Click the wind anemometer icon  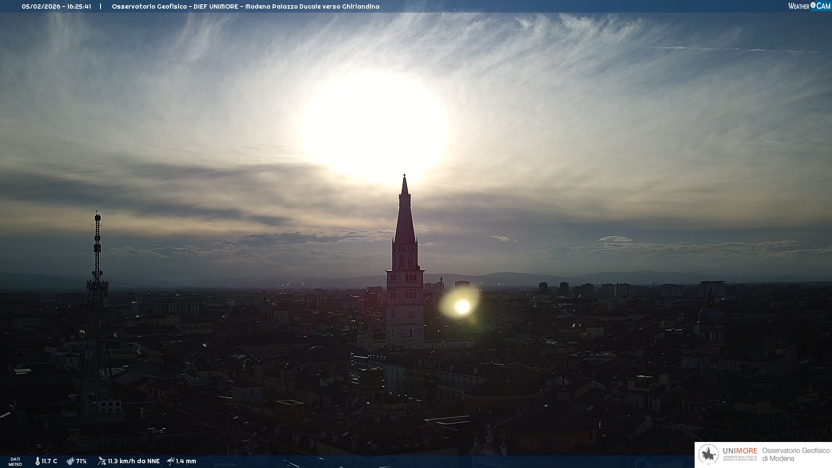[102, 461]
